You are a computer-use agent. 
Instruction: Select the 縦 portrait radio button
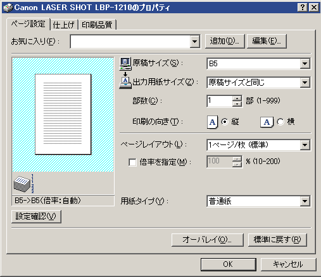pyautogui.click(x=225, y=122)
